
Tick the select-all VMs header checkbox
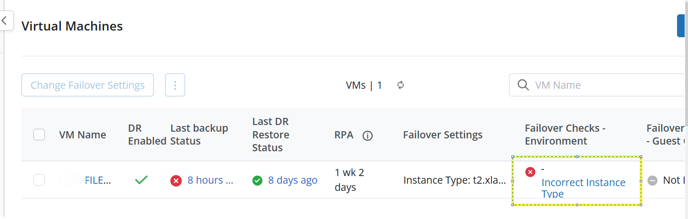click(39, 135)
